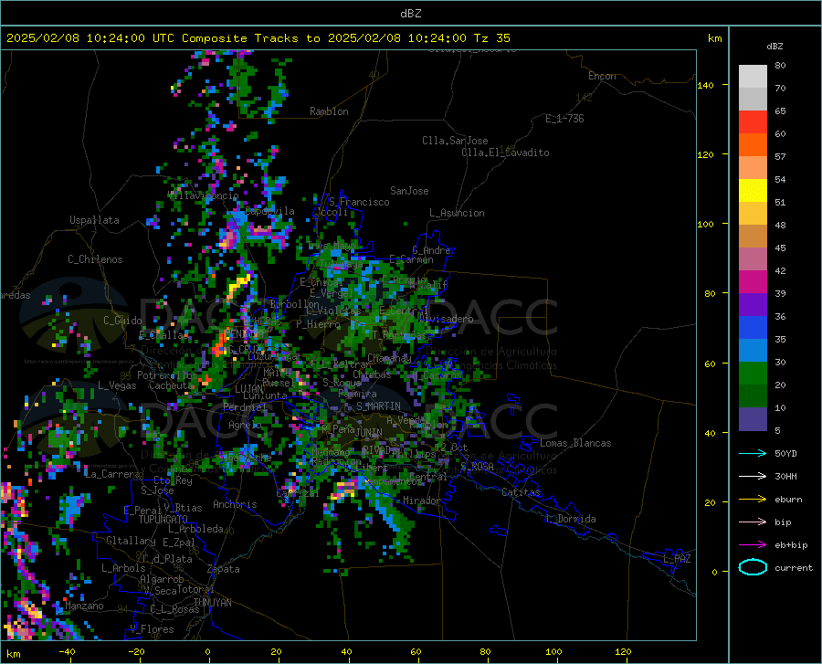This screenshot has width=822, height=664.
Task: Click the cyan 50YD arrow icon
Action: 753,453
